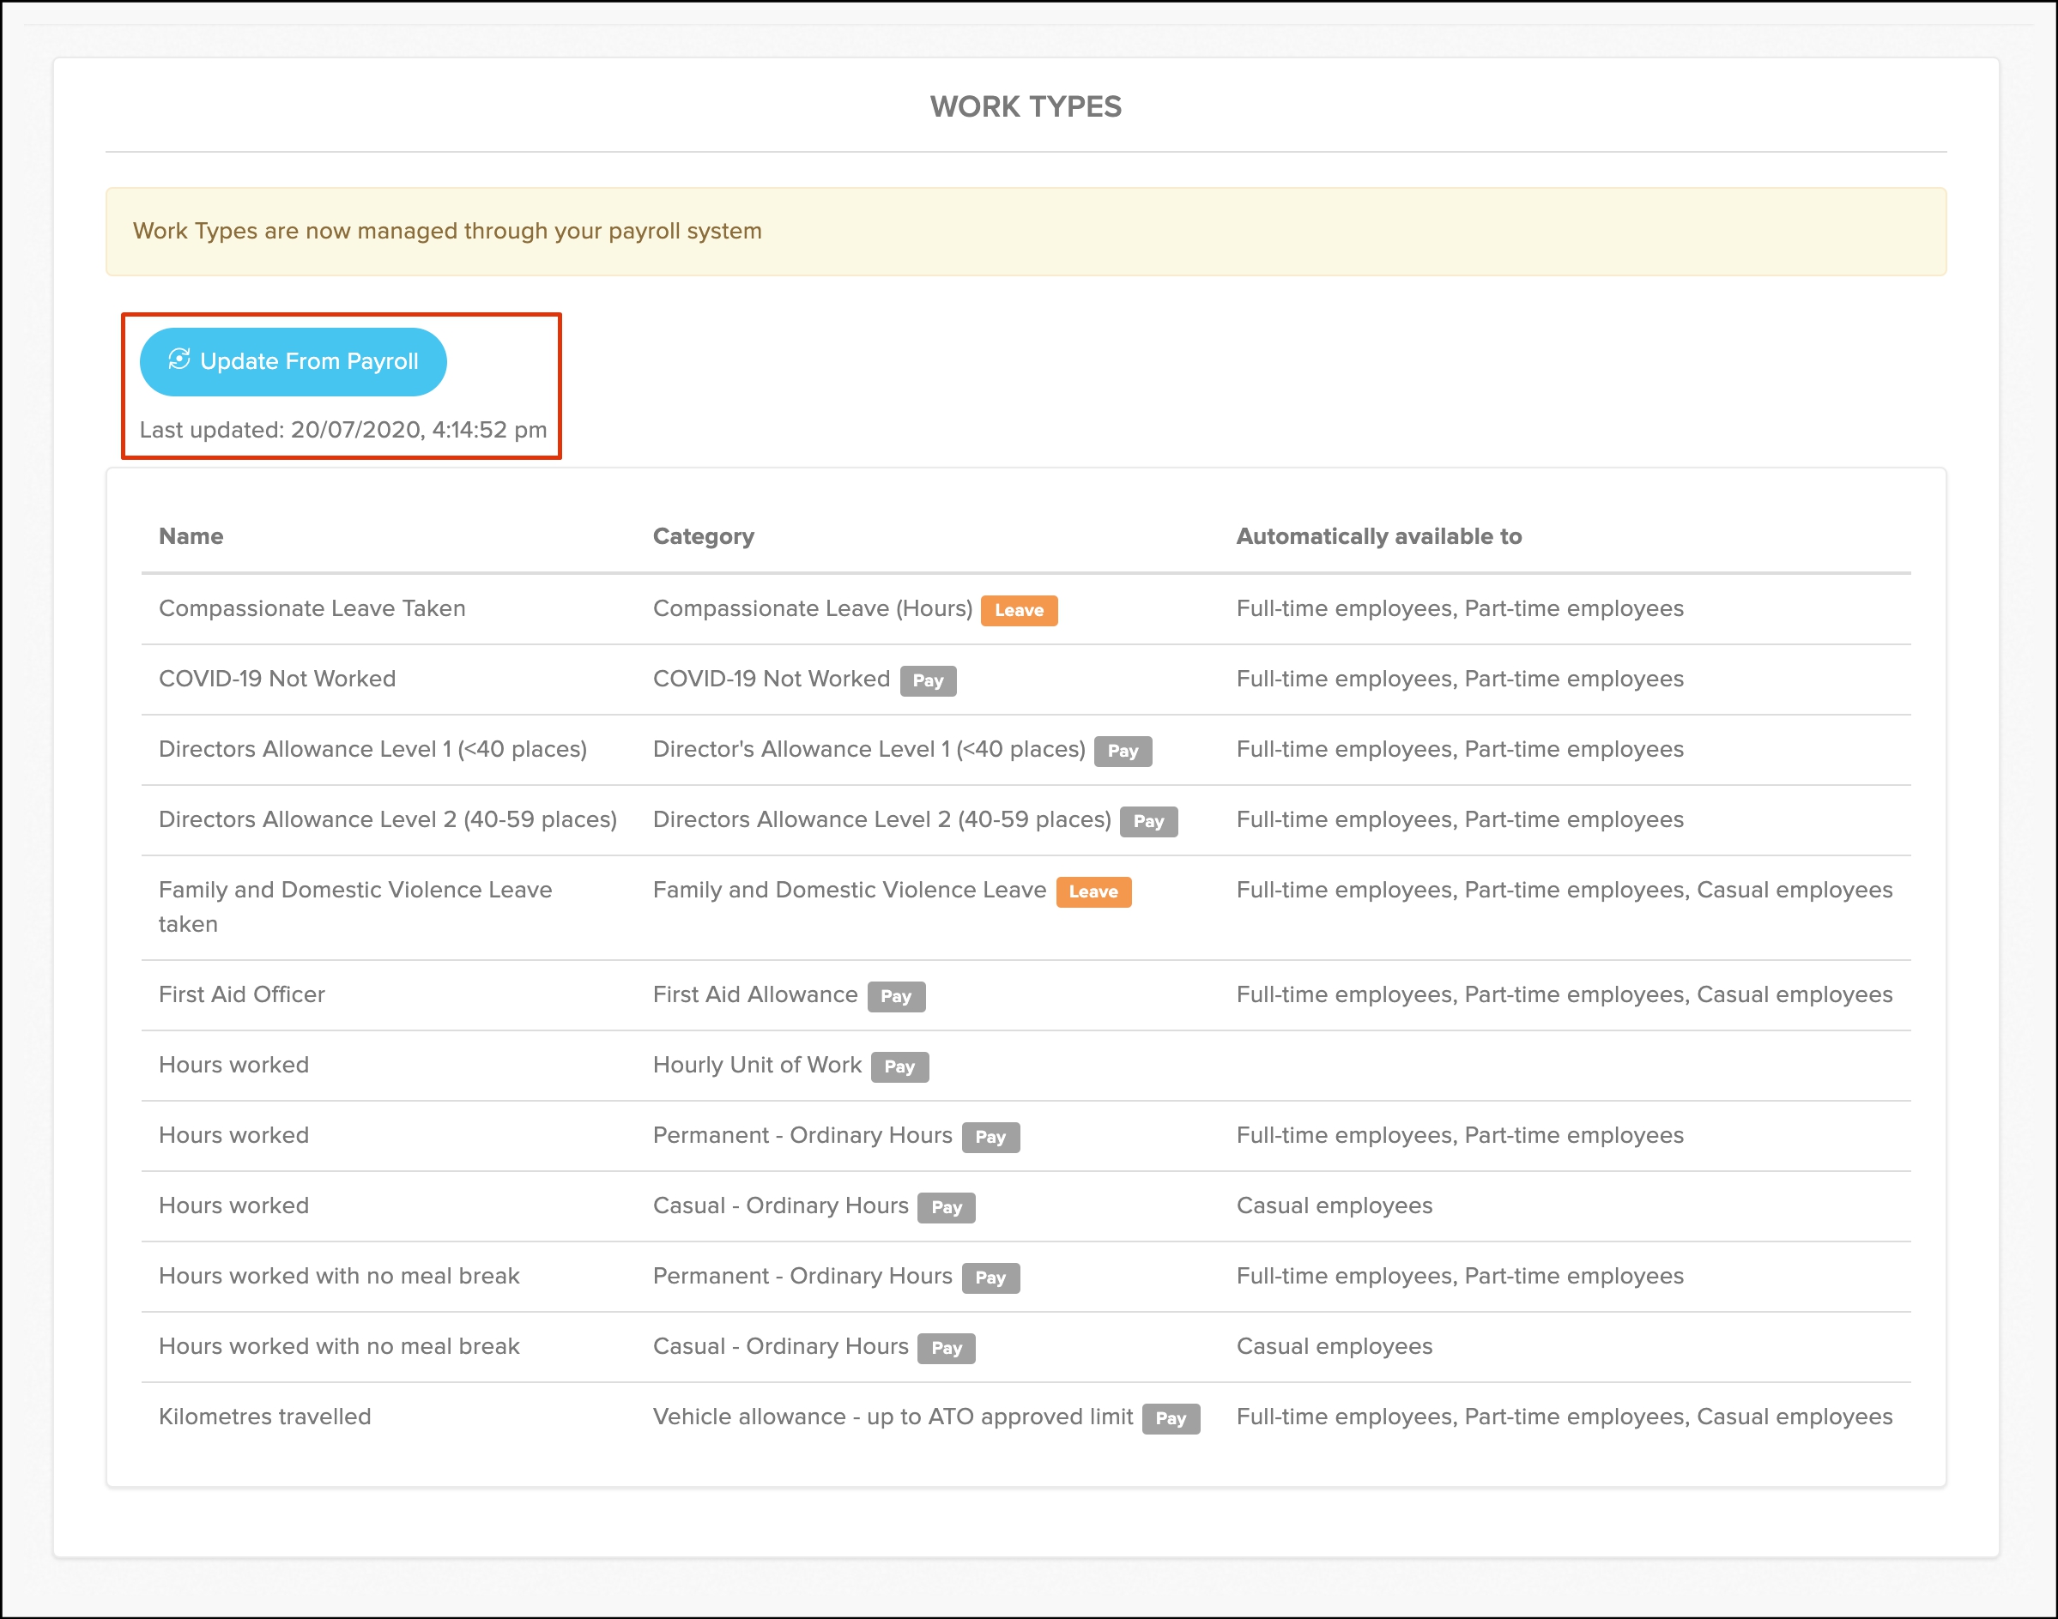Select the First Aid Officer name cell
This screenshot has width=2058, height=1619.
coord(242,994)
